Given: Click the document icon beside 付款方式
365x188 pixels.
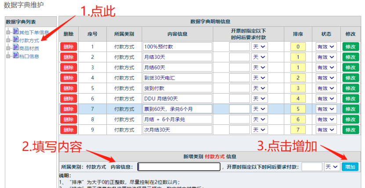Looking at the screenshot, I should (15, 40).
